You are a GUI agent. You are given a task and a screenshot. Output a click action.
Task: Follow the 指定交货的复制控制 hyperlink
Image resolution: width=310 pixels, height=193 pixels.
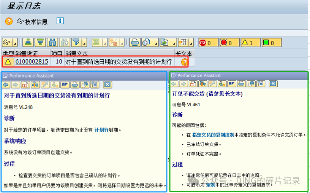coord(213,135)
